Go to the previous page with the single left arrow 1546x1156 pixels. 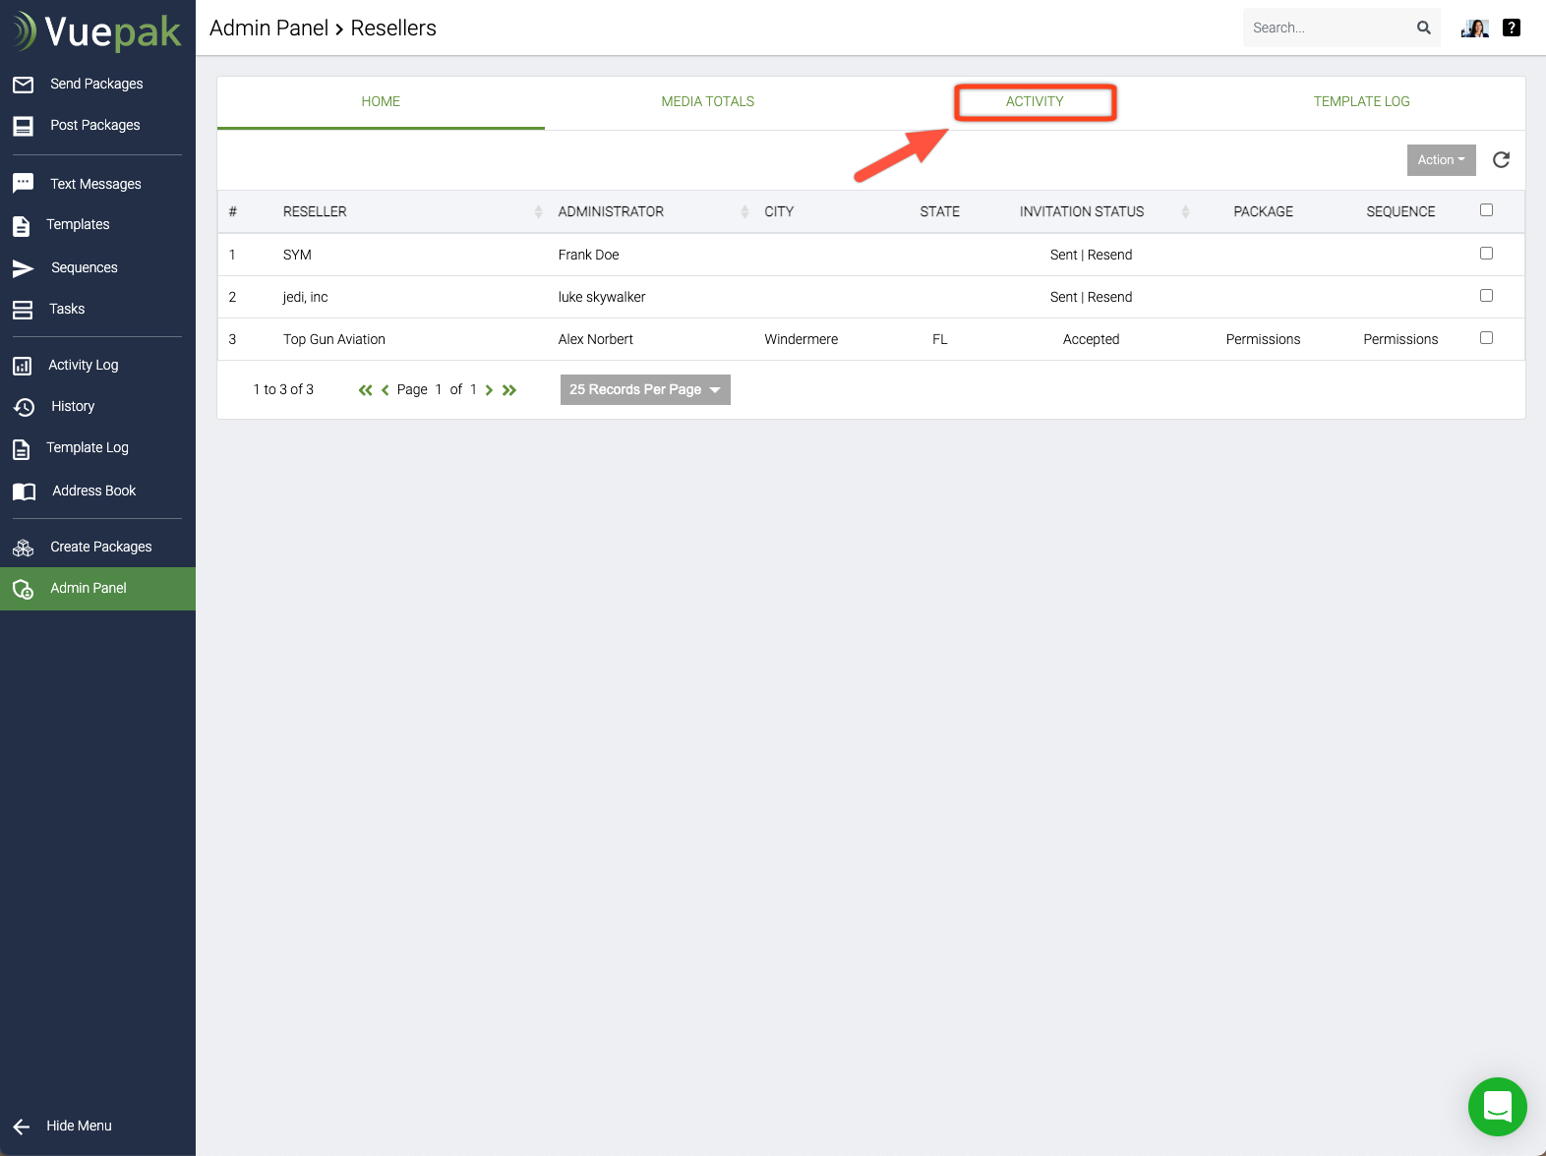[x=385, y=390]
